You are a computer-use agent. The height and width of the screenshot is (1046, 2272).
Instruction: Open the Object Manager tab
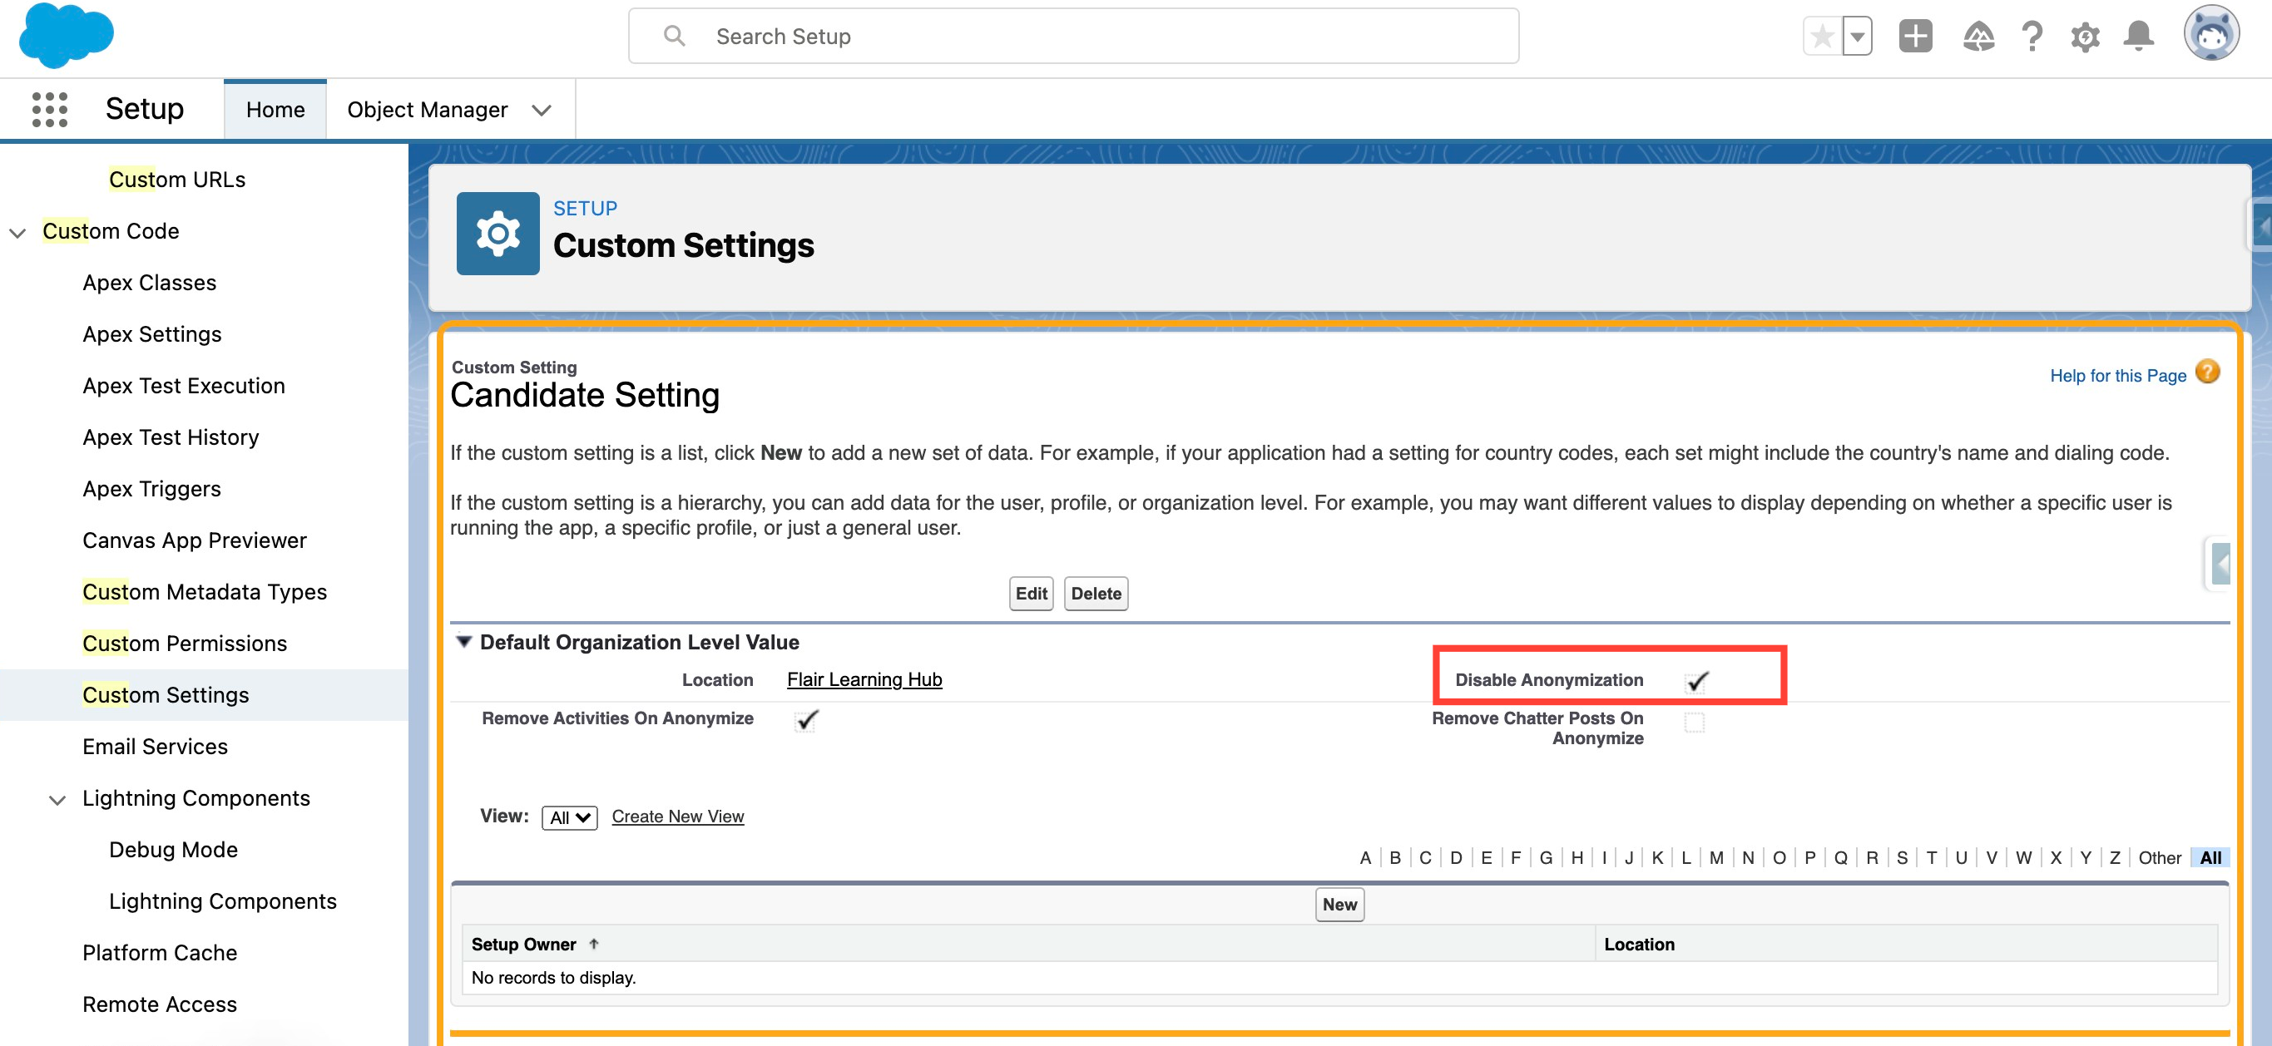[427, 109]
